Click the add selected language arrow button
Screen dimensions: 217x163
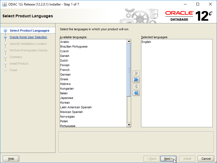point(136,73)
